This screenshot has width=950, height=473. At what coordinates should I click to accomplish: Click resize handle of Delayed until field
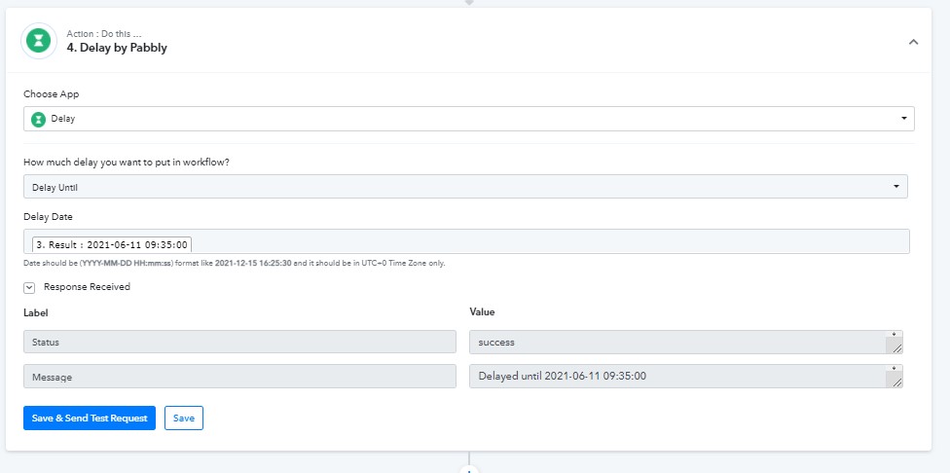(896, 382)
